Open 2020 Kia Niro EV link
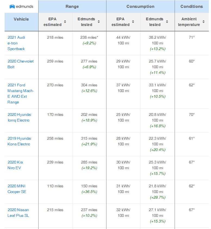This screenshot has width=211, height=229. point(15,165)
